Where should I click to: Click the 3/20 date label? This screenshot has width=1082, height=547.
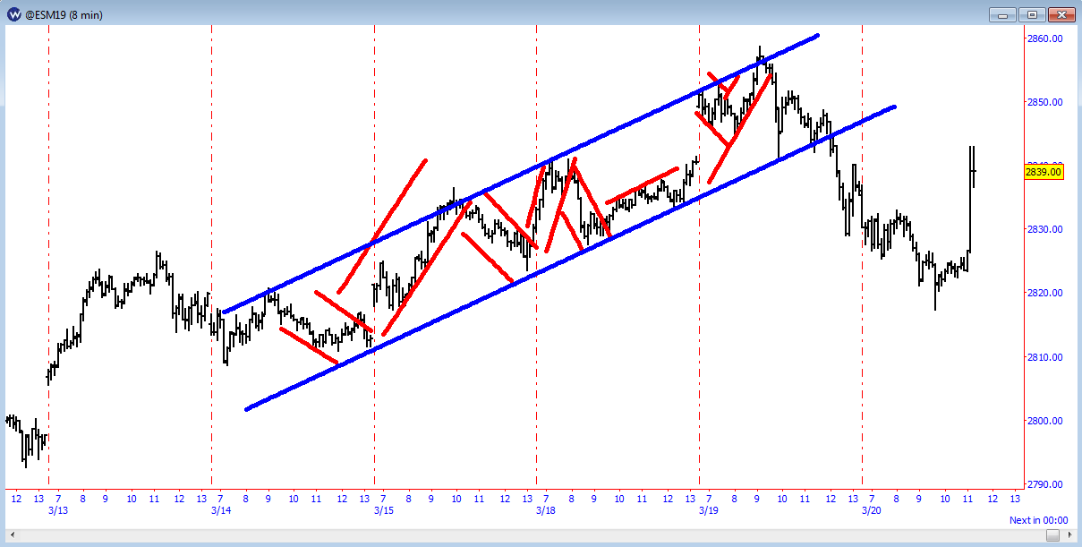871,510
